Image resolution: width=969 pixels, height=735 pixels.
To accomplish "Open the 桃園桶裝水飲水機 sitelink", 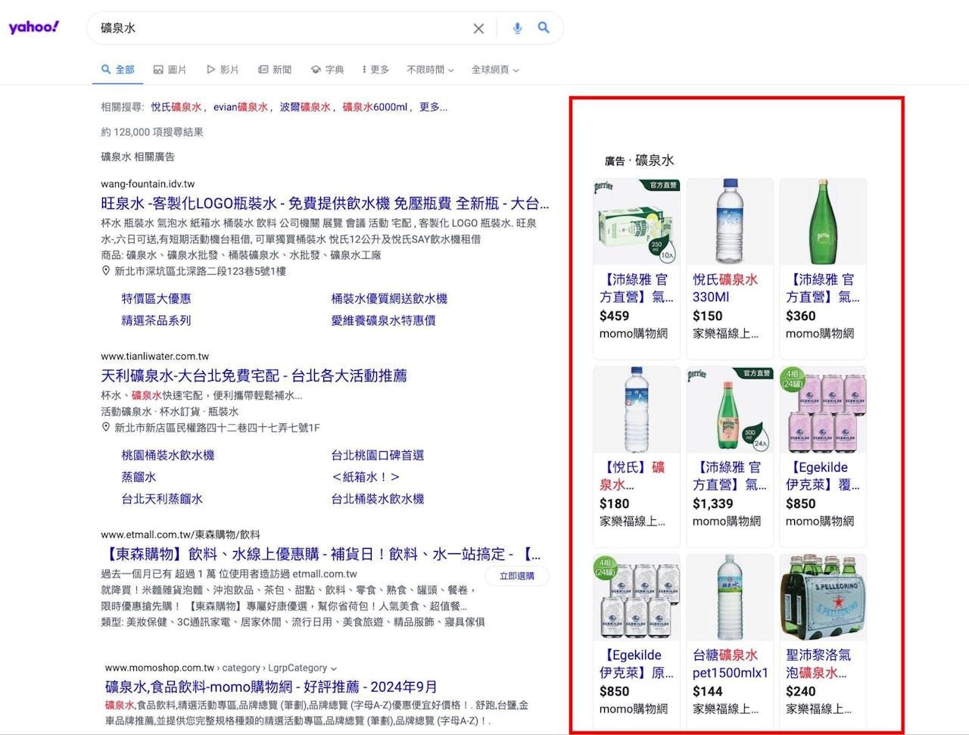I will point(168,456).
